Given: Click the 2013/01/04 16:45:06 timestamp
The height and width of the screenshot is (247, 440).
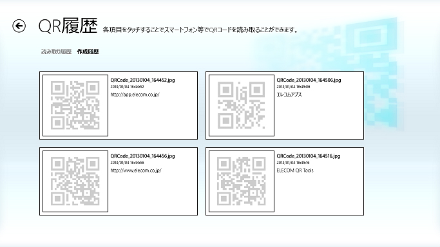Looking at the screenshot, I should tap(293, 87).
